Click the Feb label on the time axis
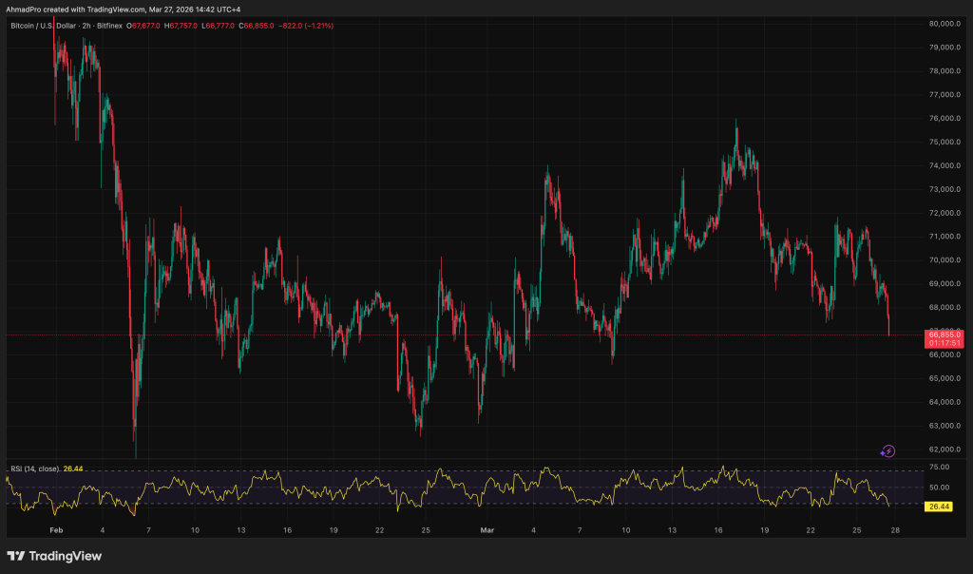 coord(56,530)
